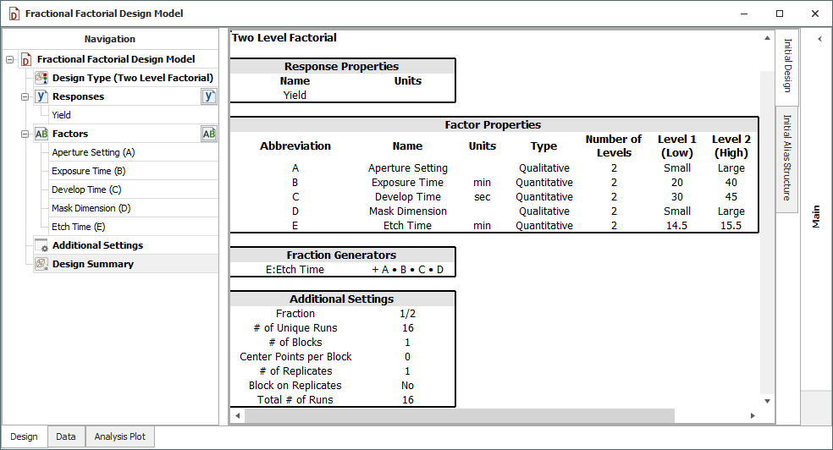This screenshot has width=833, height=450.
Task: Open the Analysis Plot tab
Action: pyautogui.click(x=119, y=436)
